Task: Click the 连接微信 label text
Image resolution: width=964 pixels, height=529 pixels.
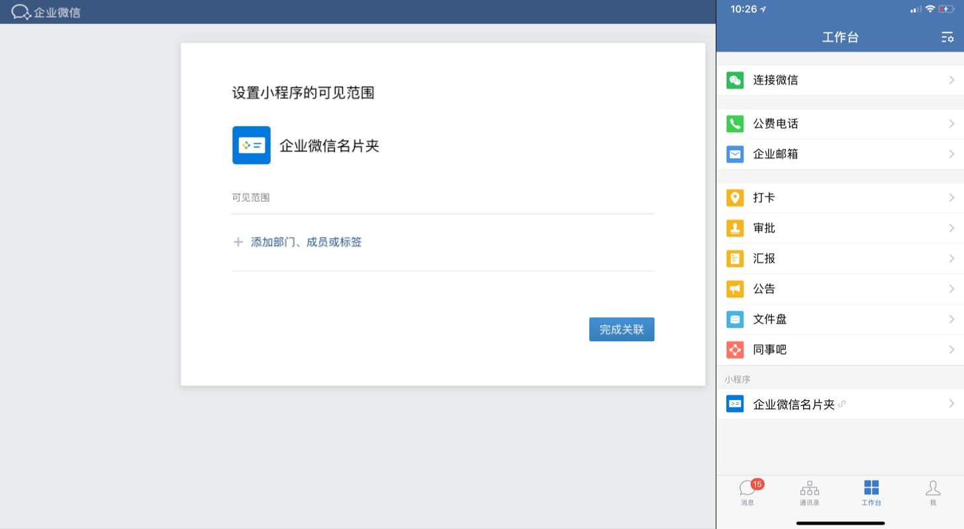Action: [775, 80]
